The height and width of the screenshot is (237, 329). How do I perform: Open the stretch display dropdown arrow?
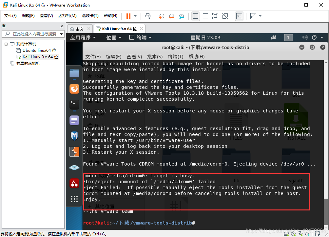click(x=260, y=16)
